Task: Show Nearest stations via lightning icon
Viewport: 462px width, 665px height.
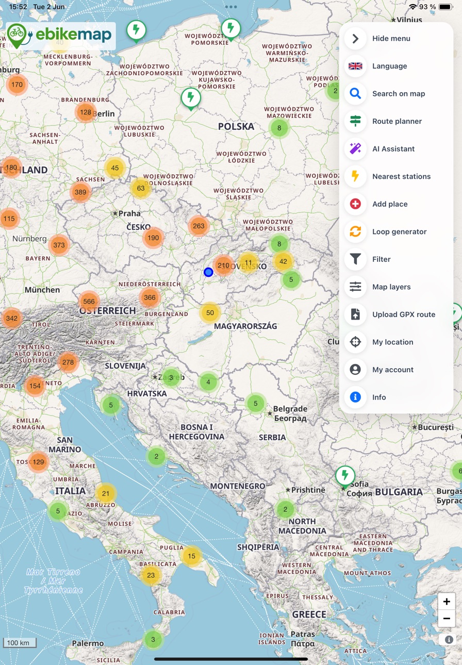Action: 355,176
